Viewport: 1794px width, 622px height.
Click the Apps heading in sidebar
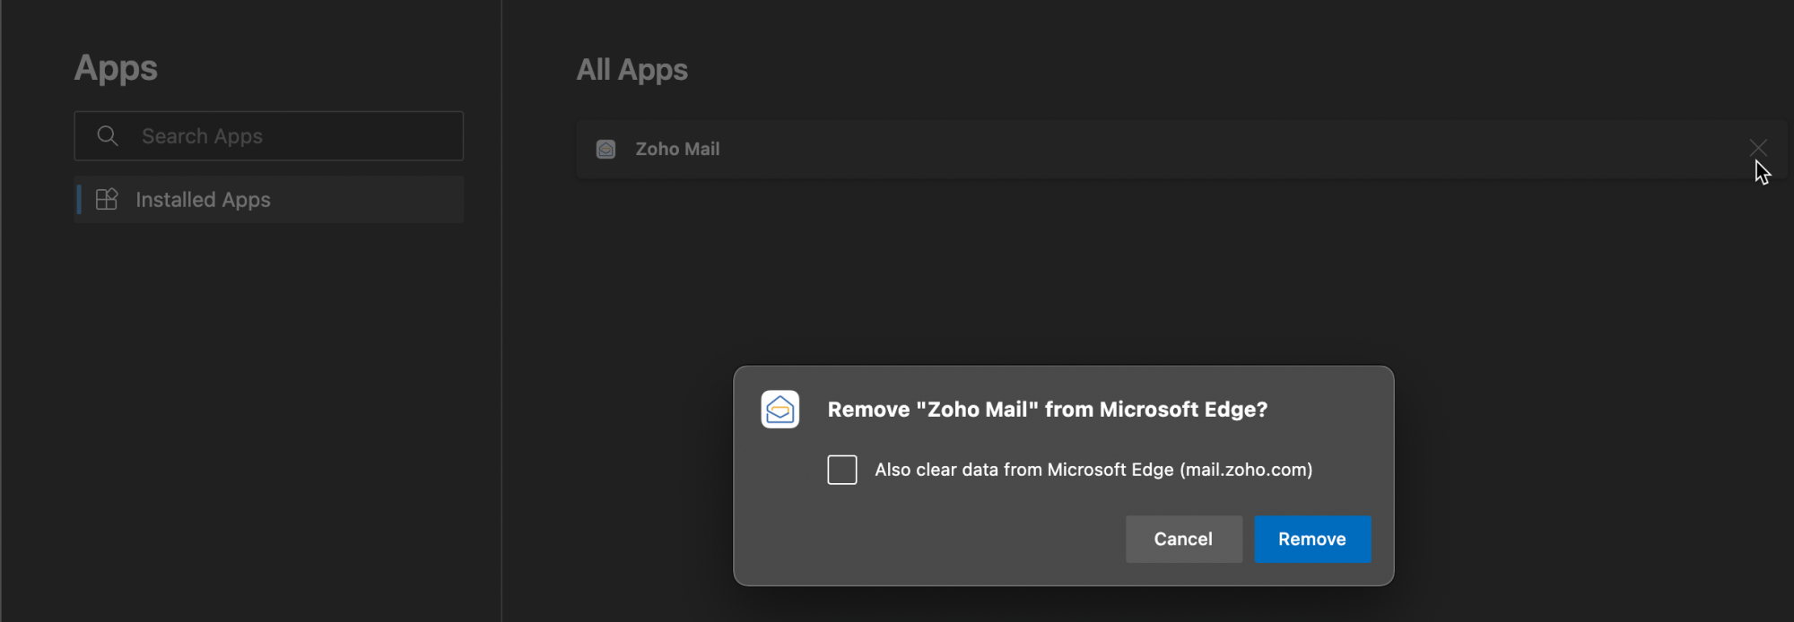click(116, 68)
